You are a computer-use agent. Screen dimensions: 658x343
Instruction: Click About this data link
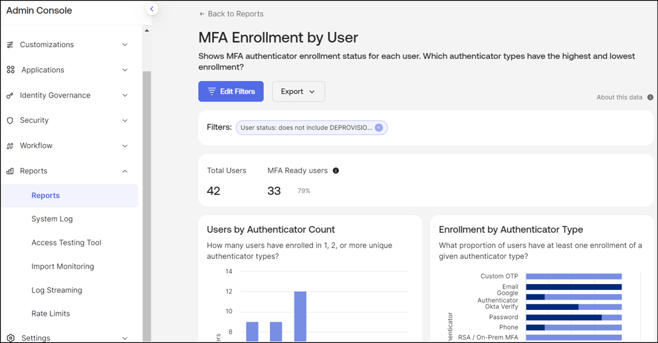tap(619, 97)
